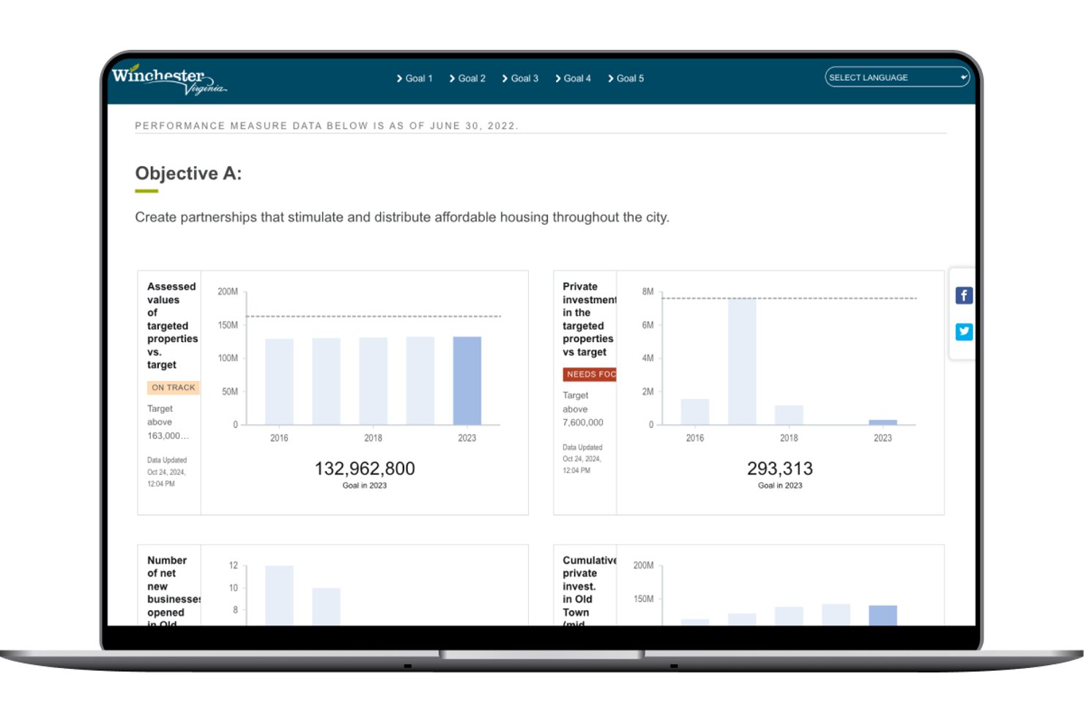This screenshot has width=1084, height=723.
Task: Click Data Updated text in Private investment card
Action: tap(582, 459)
